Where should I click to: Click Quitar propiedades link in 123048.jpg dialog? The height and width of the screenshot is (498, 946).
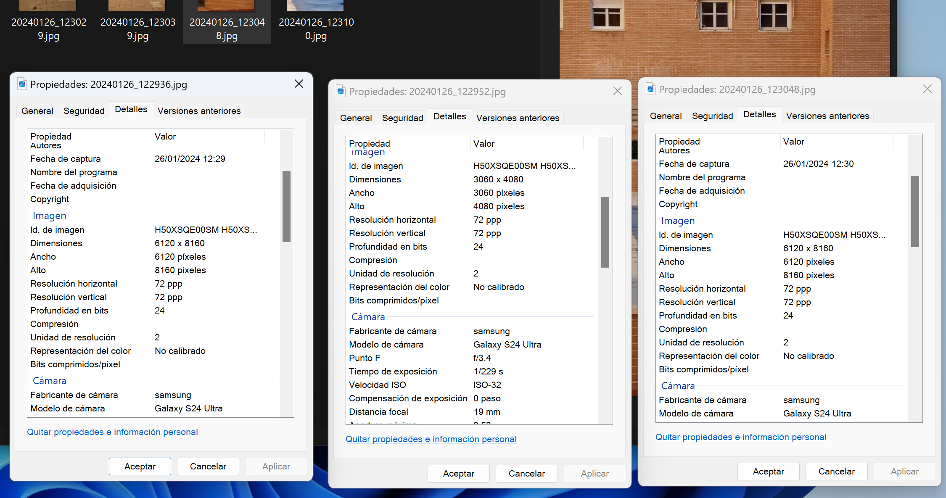pyautogui.click(x=740, y=437)
